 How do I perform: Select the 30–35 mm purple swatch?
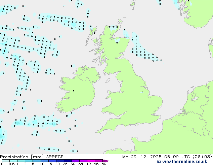tap(76, 161)
